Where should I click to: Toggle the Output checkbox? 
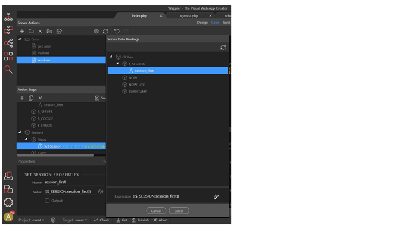(47, 201)
